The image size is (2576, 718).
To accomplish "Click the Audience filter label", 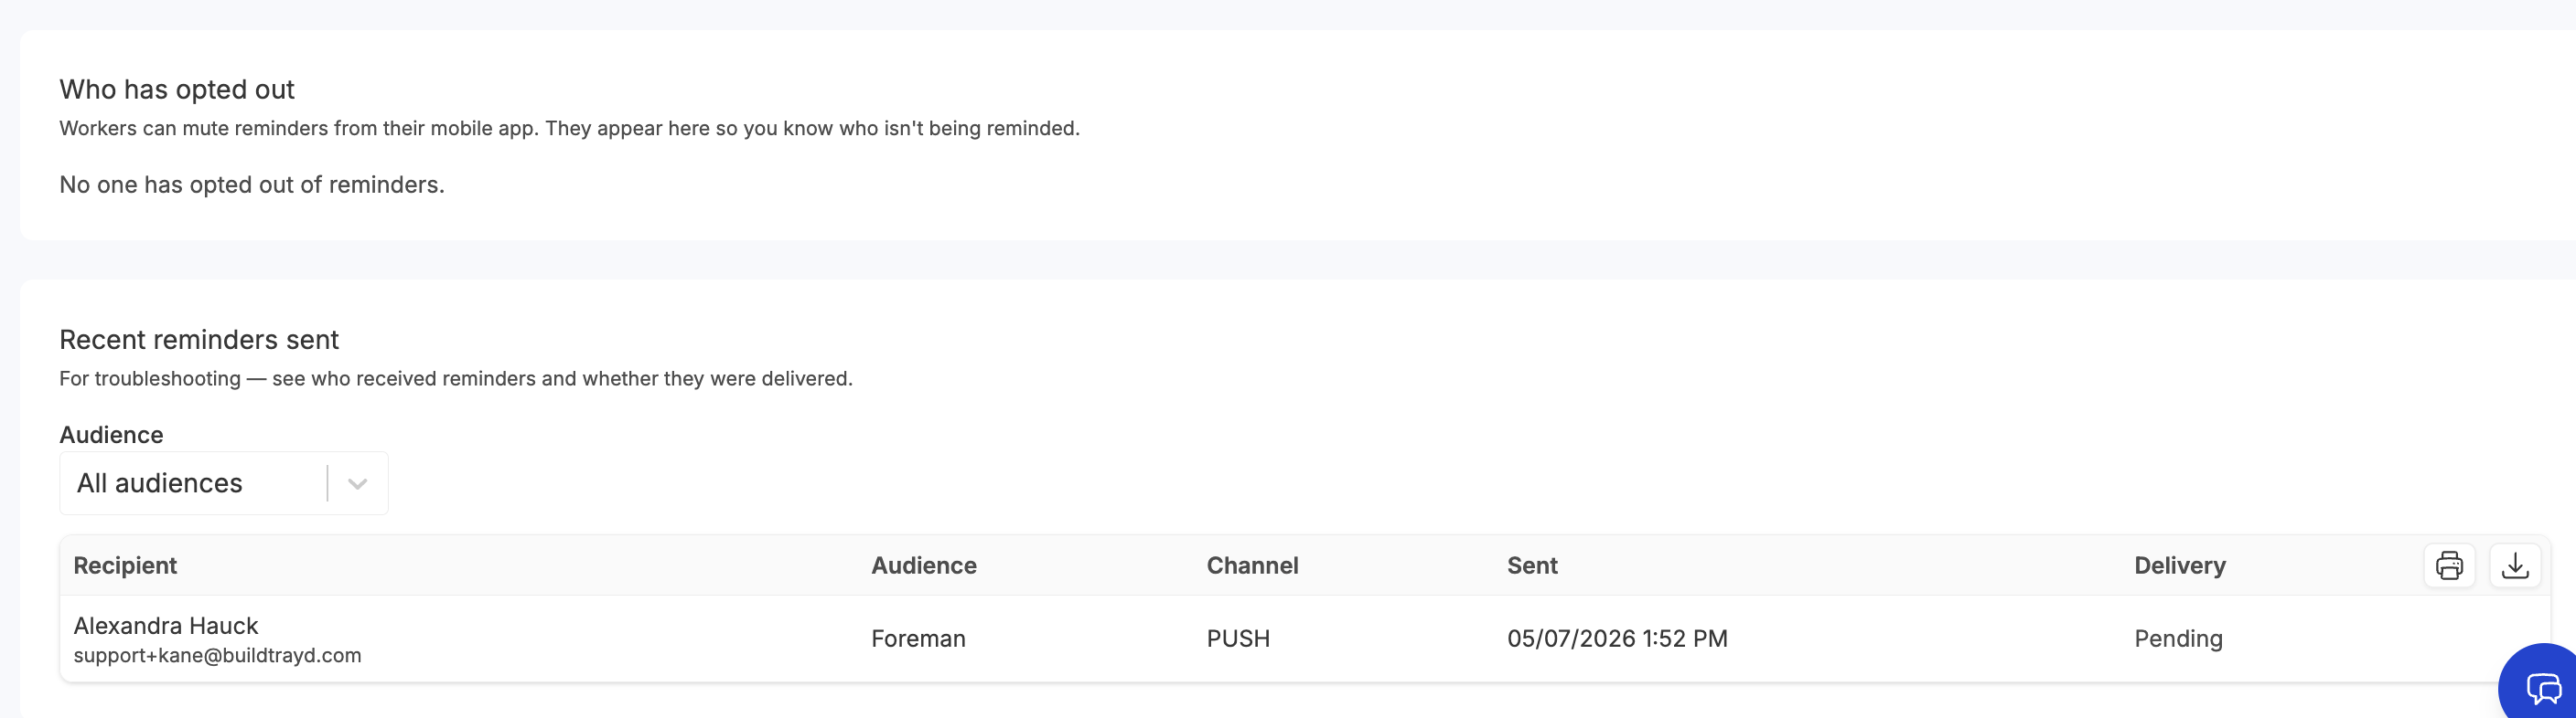I will [111, 435].
